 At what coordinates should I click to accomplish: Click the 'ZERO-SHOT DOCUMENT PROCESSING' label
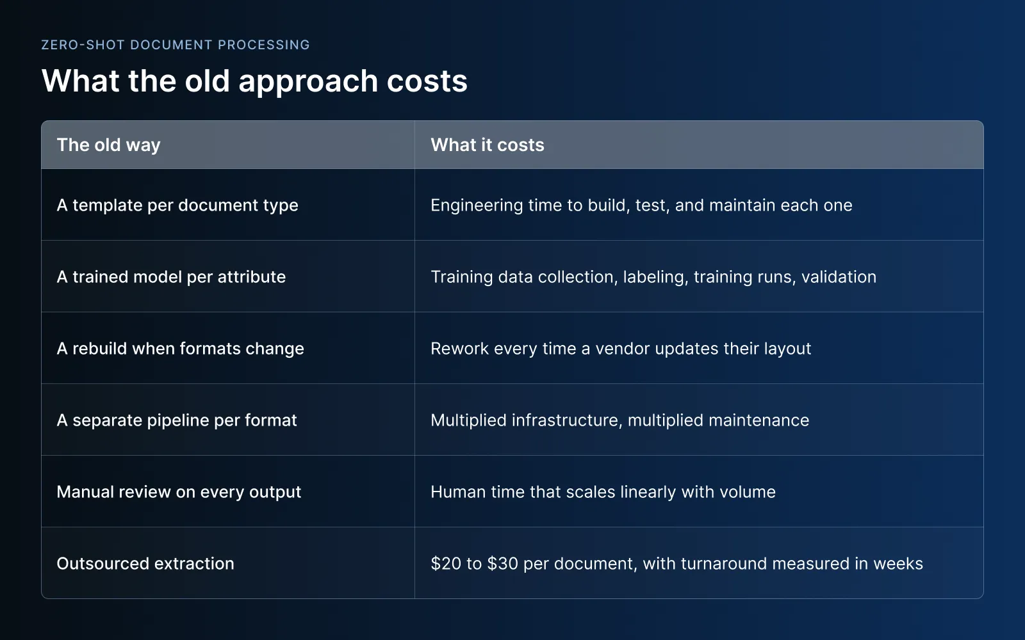click(176, 45)
